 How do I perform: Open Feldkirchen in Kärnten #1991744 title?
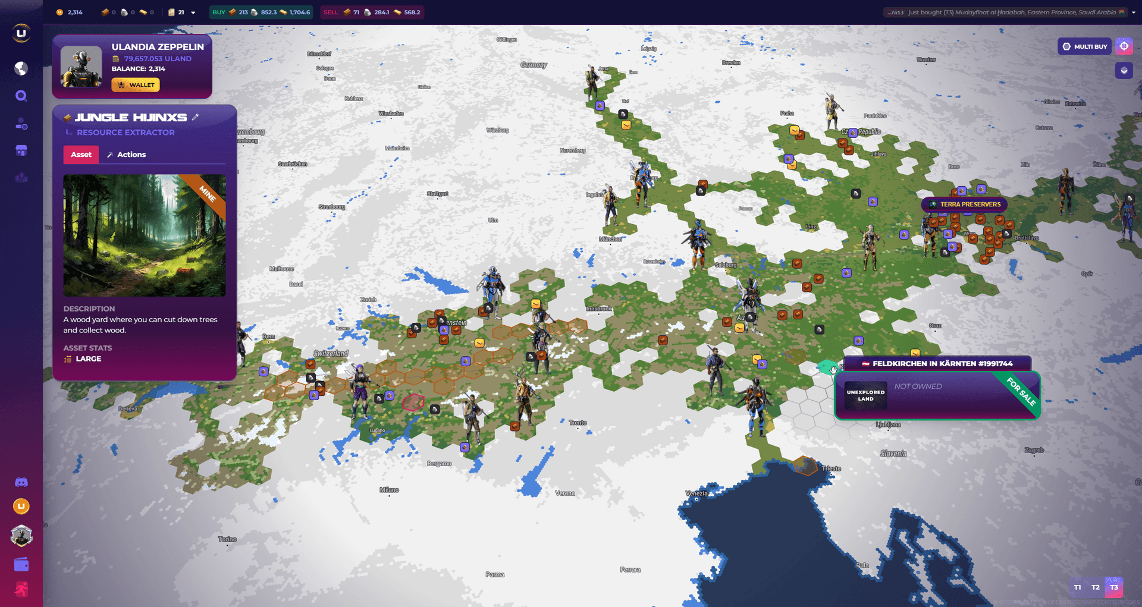(937, 363)
